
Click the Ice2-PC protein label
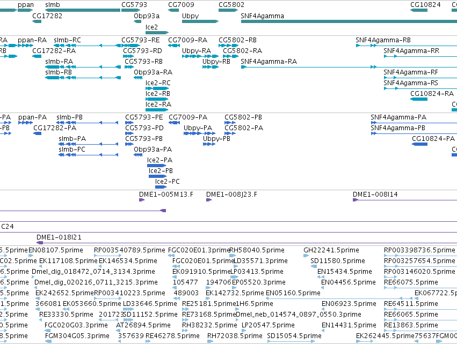pyautogui.click(x=168, y=182)
